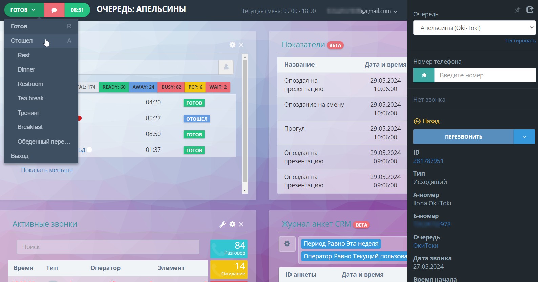The height and width of the screenshot is (282, 538).
Task: Click the share/export icon in side panel
Action: tap(530, 9)
